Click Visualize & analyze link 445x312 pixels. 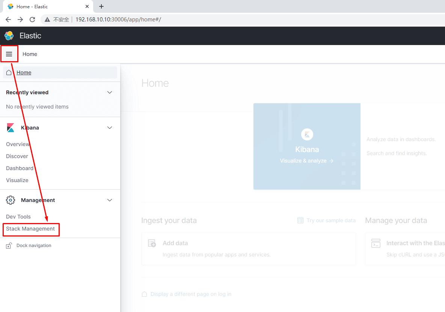306,161
